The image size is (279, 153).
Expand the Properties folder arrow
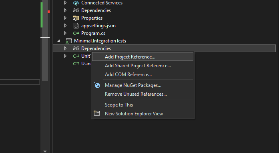[x=65, y=18]
